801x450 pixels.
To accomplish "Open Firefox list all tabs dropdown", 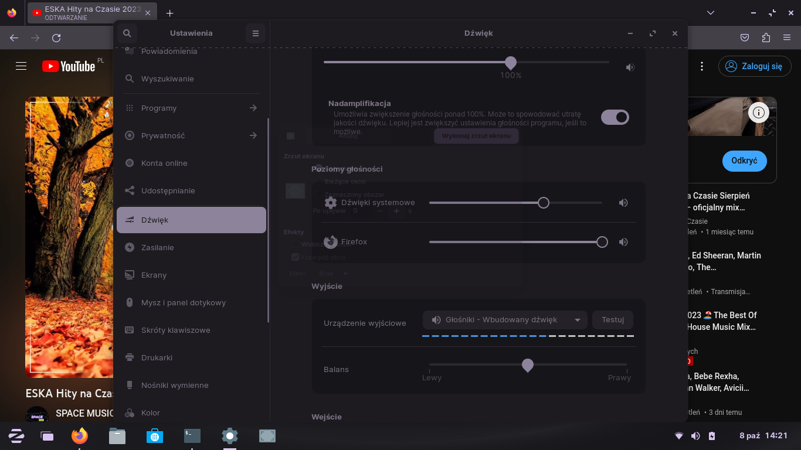I will coord(711,13).
